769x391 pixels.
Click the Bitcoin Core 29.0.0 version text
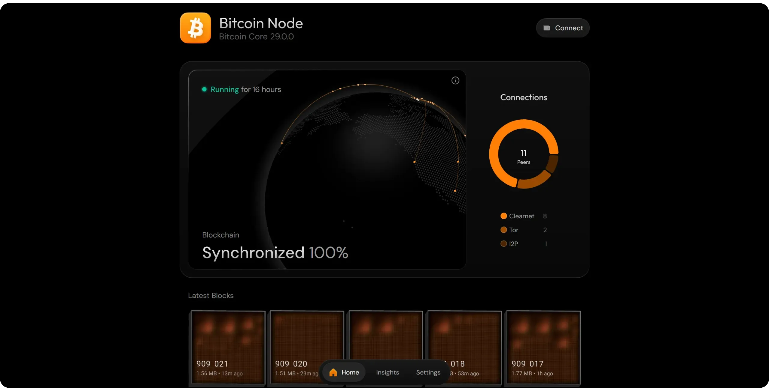(256, 37)
